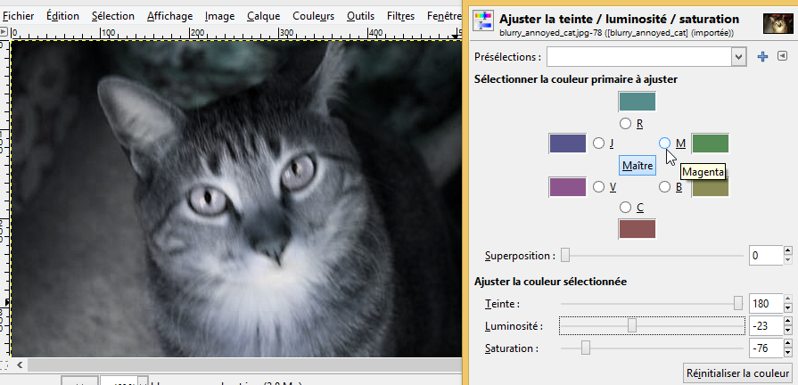Click the Teinte value field showing 180
This screenshot has height=385, width=798.
click(x=765, y=304)
